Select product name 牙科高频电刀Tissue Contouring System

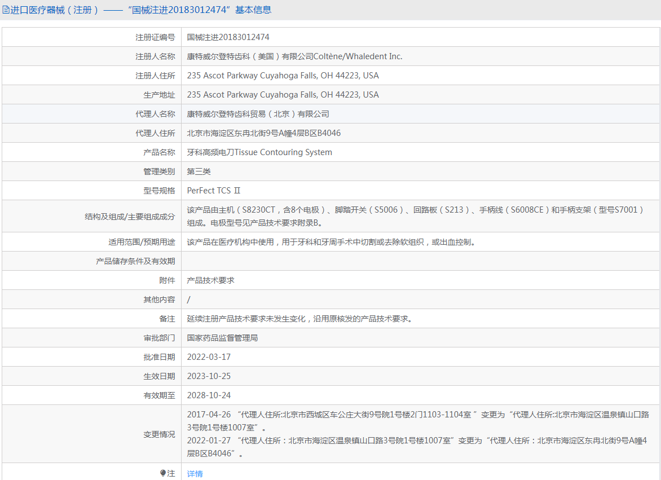(x=259, y=152)
